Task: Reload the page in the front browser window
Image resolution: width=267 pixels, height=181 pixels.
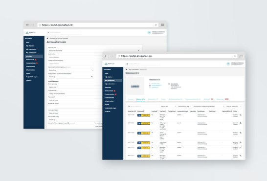Action: 119,56
